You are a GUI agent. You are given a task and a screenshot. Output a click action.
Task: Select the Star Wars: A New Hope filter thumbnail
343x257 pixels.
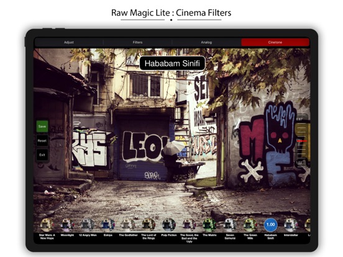[47, 225]
